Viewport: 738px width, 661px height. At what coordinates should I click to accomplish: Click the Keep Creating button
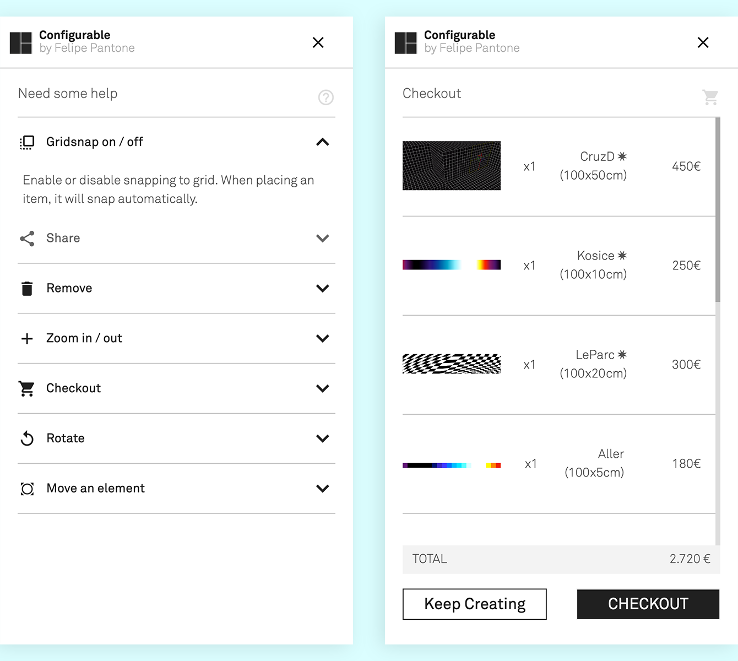(x=474, y=604)
